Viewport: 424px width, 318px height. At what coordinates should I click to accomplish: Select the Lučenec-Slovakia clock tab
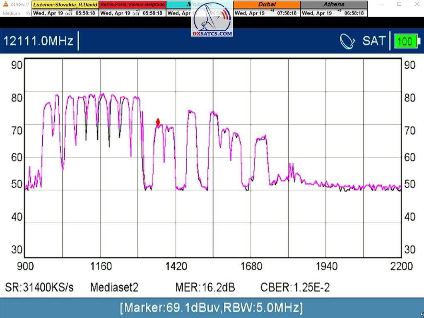coord(65,5)
